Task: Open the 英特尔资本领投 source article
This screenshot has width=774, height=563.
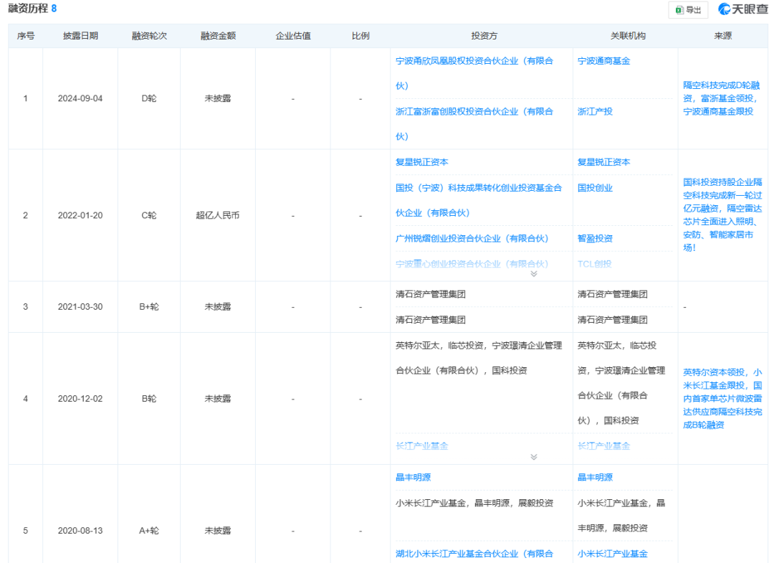Action: pos(722,399)
